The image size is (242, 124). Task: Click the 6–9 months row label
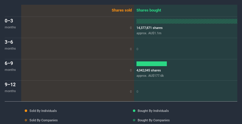click(x=10, y=66)
